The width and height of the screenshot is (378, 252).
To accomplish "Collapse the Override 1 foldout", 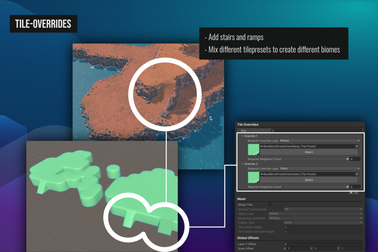I will 242,136.
